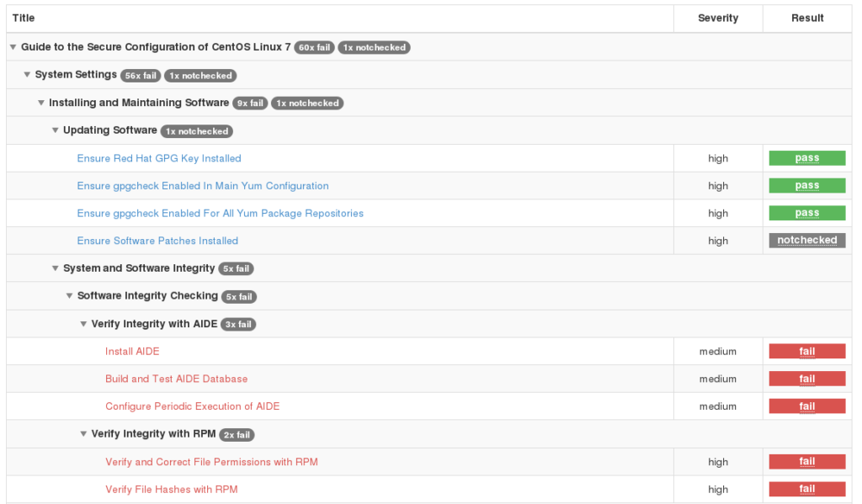
Task: Click medium severity of Configure Periodic Execution of AIDE
Action: pyautogui.click(x=717, y=406)
